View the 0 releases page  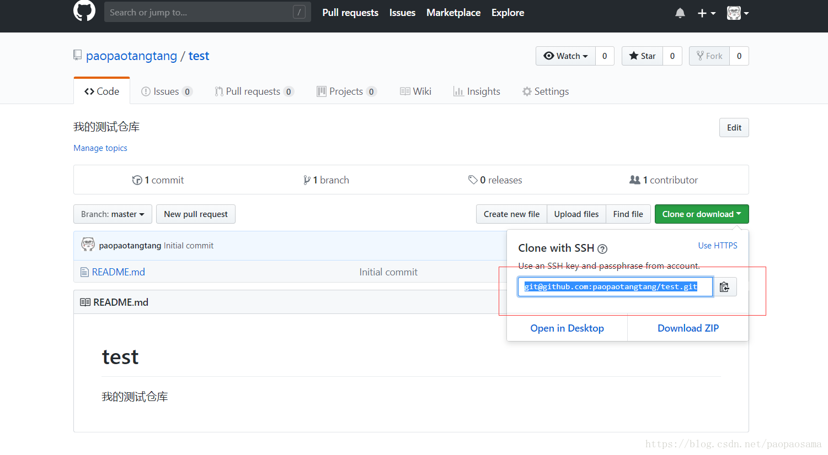coord(495,180)
